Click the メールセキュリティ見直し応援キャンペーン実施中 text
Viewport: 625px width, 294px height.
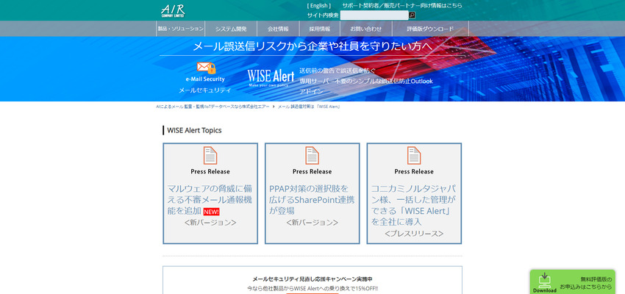[312, 279]
